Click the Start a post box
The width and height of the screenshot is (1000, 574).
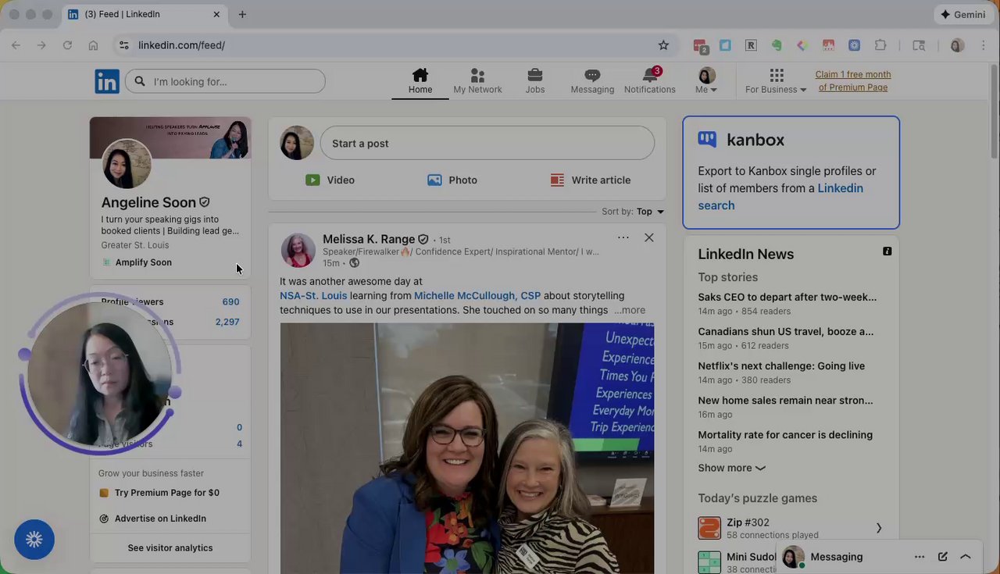(487, 144)
